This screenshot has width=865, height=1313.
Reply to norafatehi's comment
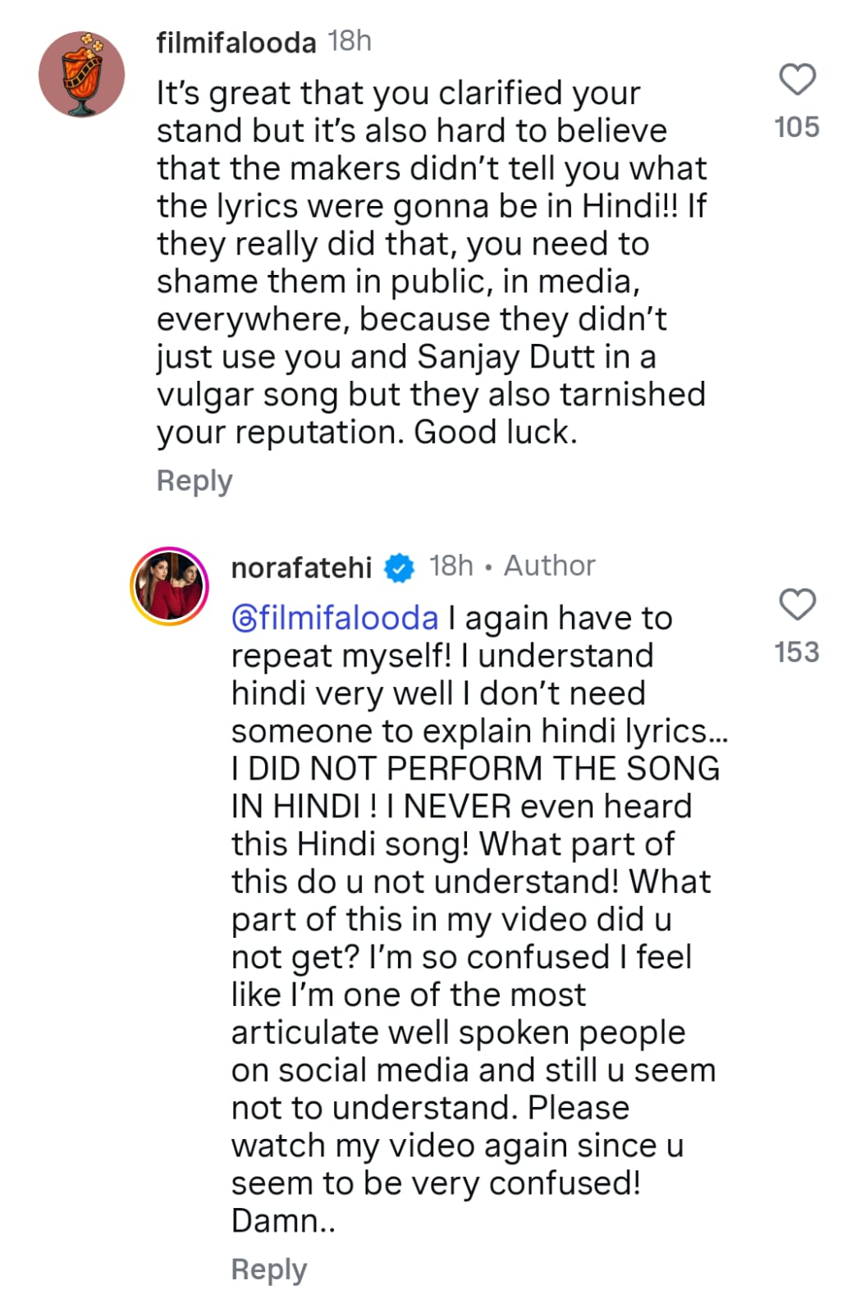[x=268, y=1269]
